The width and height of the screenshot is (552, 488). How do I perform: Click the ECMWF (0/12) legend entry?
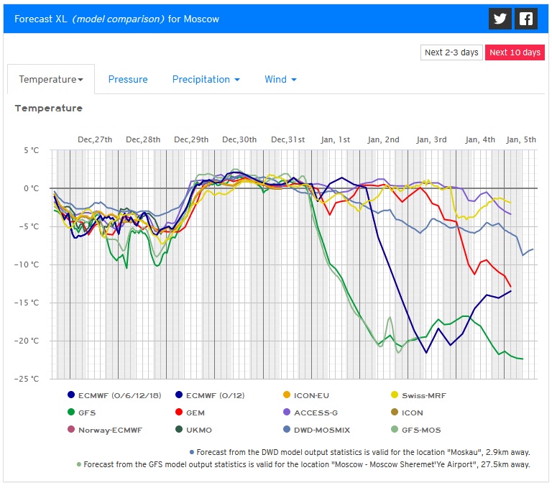click(x=216, y=395)
